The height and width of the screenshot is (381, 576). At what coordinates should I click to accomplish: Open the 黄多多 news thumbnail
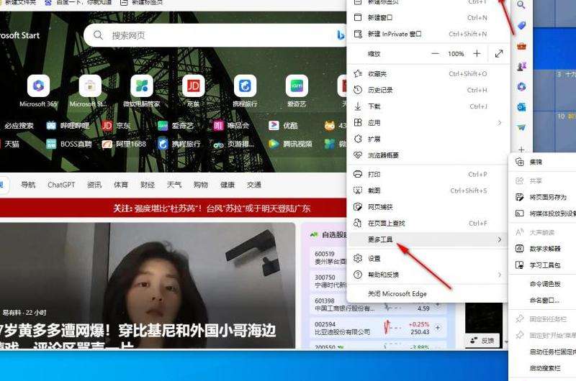coord(148,285)
